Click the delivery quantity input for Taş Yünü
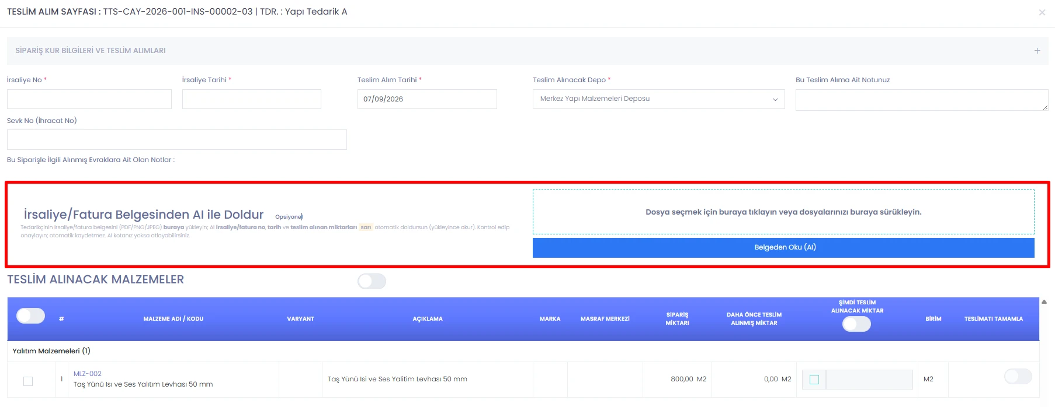Screen dimensions: 1055x407 (x=869, y=380)
